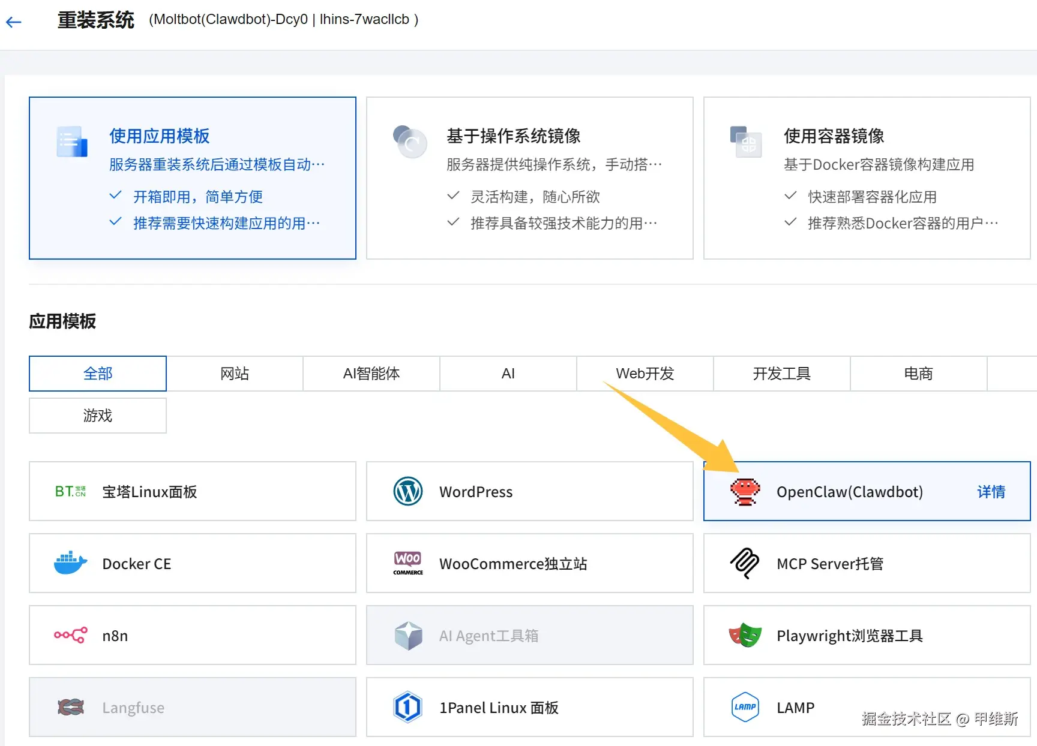
Task: Choose the 使用容器镜像 option card
Action: pyautogui.click(x=867, y=178)
